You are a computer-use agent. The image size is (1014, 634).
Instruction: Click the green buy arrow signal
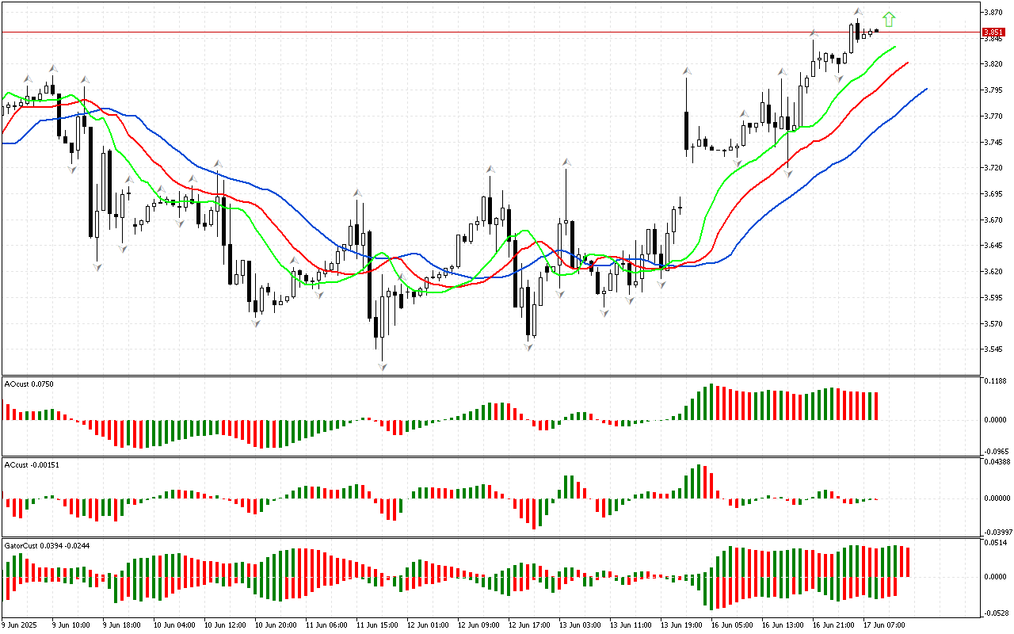[x=890, y=18]
